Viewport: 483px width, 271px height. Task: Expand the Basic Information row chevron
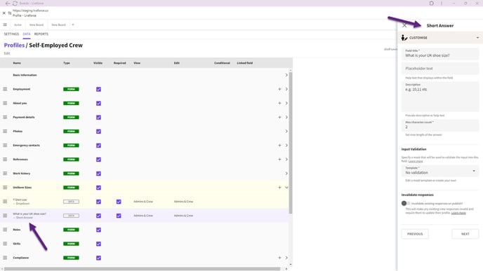click(286, 75)
